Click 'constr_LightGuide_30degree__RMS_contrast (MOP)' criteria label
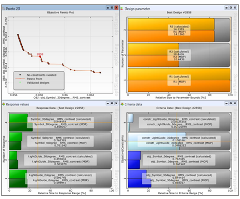This screenshot has width=240, height=199. click(x=179, y=143)
